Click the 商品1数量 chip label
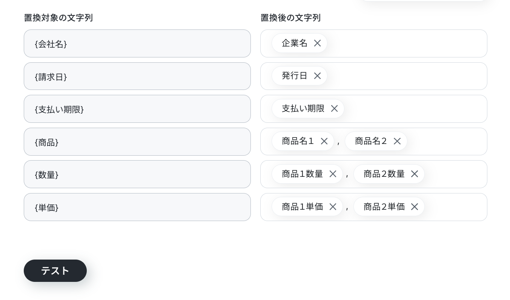 tap(303, 174)
